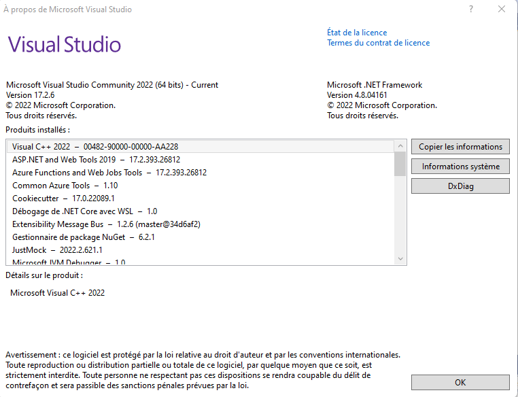This screenshot has width=518, height=397.
Task: Select the Cookiecutter row
Action: (200, 198)
